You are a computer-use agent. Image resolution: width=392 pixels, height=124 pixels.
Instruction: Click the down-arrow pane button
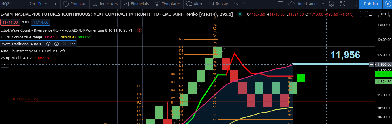tap(363, 14)
